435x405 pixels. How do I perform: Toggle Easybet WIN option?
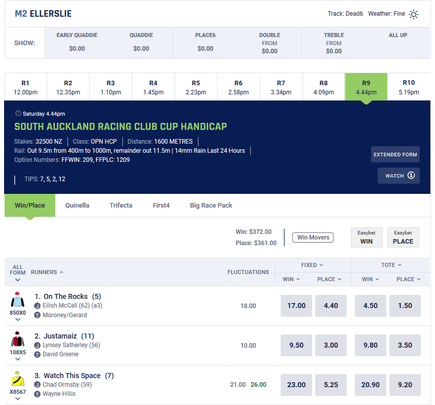click(x=366, y=238)
